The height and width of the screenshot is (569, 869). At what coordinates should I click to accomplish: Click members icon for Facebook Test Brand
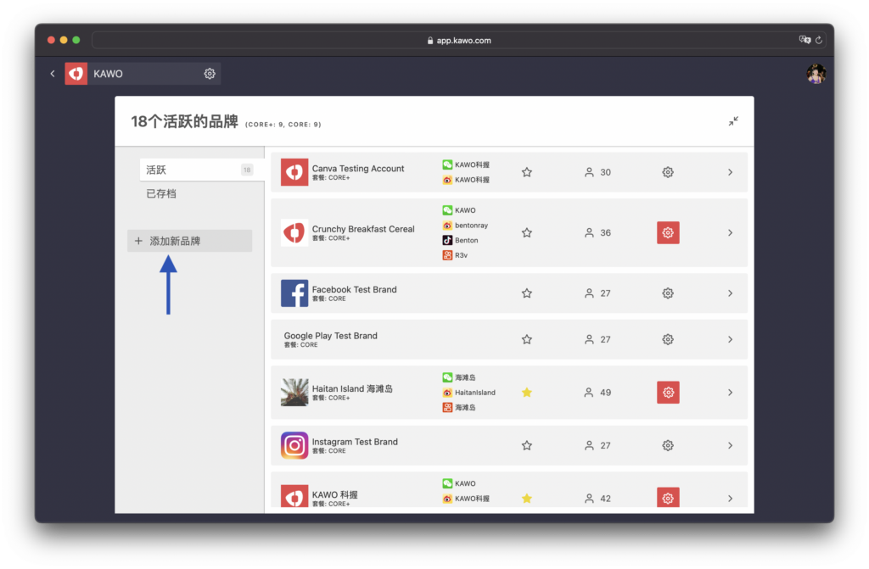pyautogui.click(x=589, y=293)
